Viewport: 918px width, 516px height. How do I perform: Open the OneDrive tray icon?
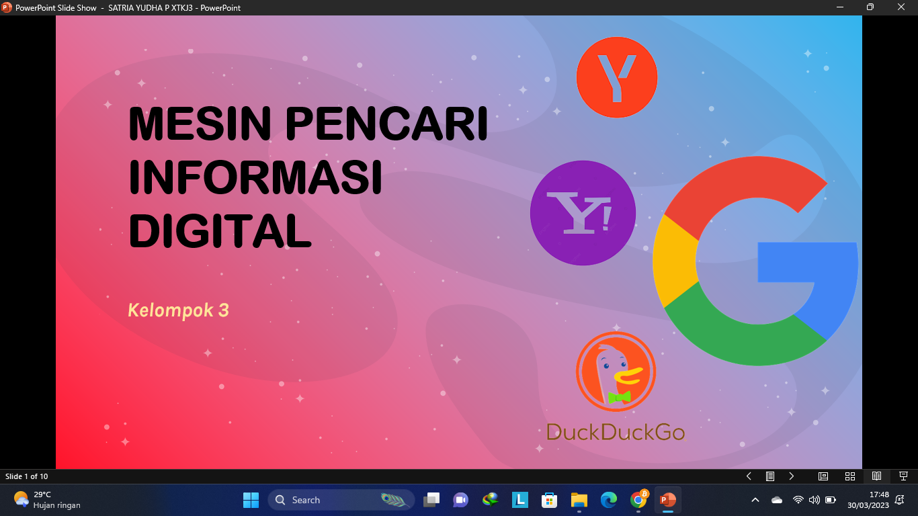pos(777,500)
